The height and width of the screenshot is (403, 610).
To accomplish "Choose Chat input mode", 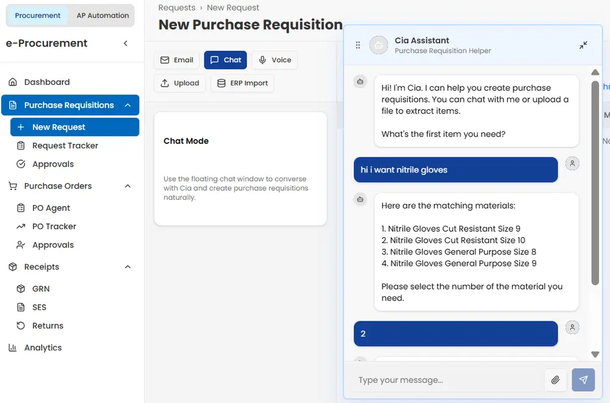I will (225, 60).
